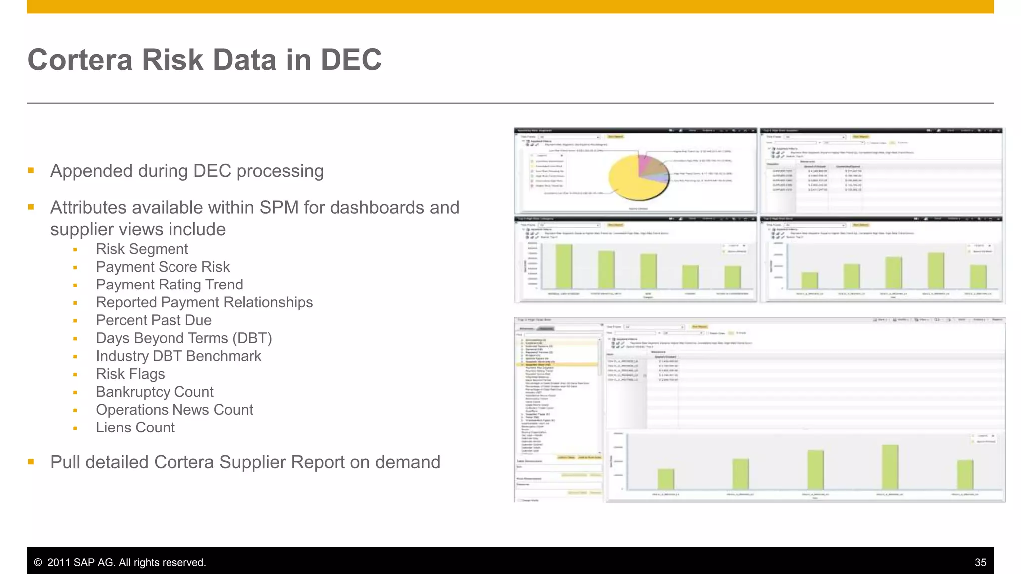
Task: Open Time Frame dropdown in lower-left bar chart panel
Action: coord(569,225)
